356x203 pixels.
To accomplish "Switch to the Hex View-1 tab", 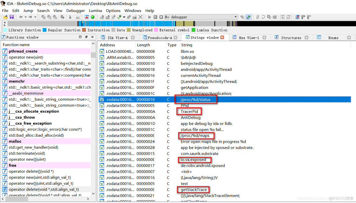I will click(x=249, y=37).
